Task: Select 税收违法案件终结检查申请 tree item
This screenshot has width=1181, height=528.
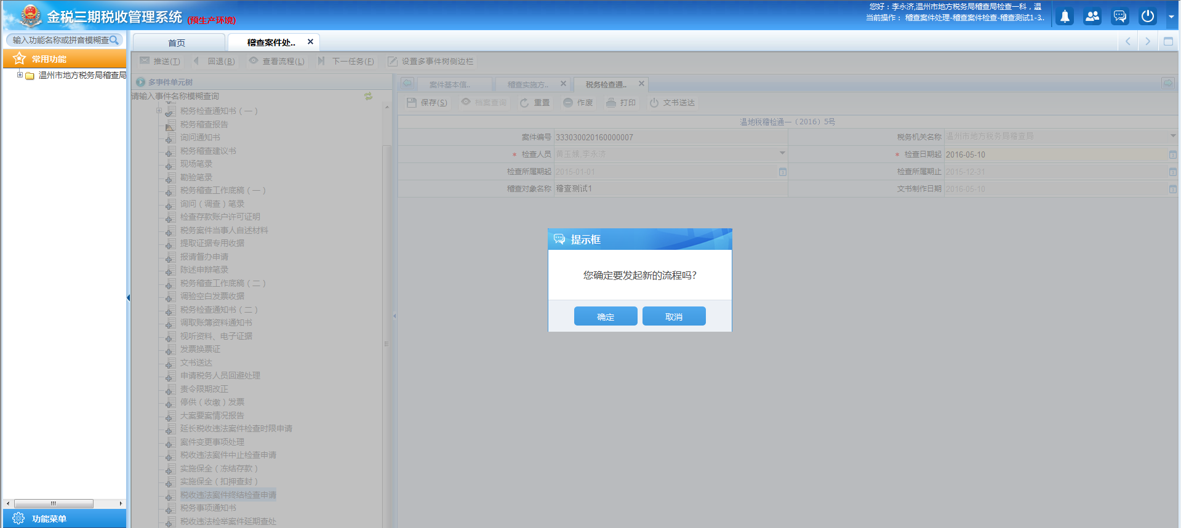Action: (x=228, y=495)
